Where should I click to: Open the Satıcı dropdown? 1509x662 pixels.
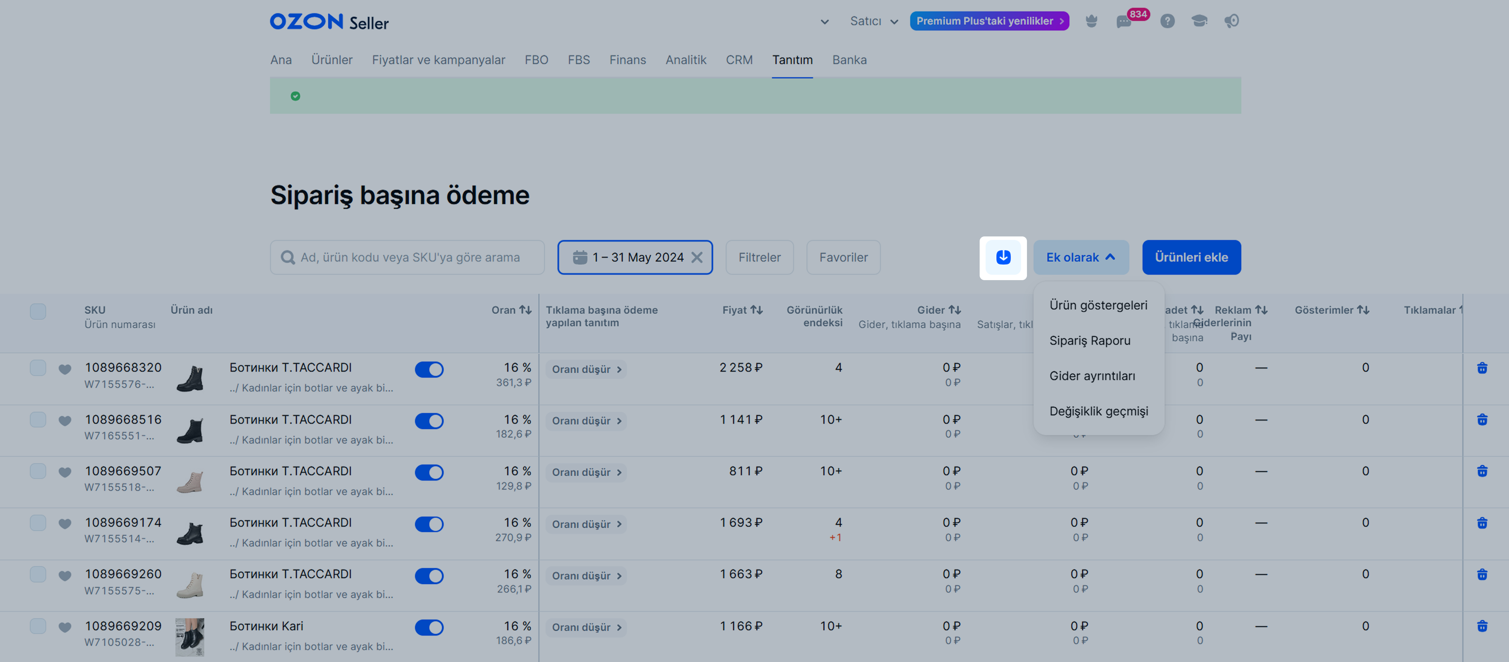coord(874,21)
